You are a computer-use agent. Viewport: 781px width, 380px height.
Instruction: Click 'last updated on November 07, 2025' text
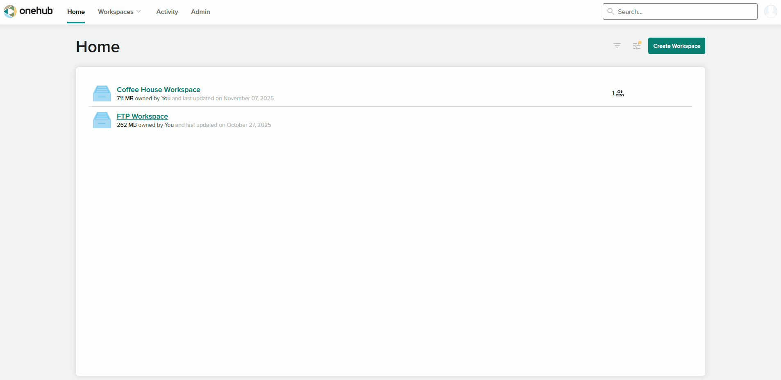click(228, 98)
